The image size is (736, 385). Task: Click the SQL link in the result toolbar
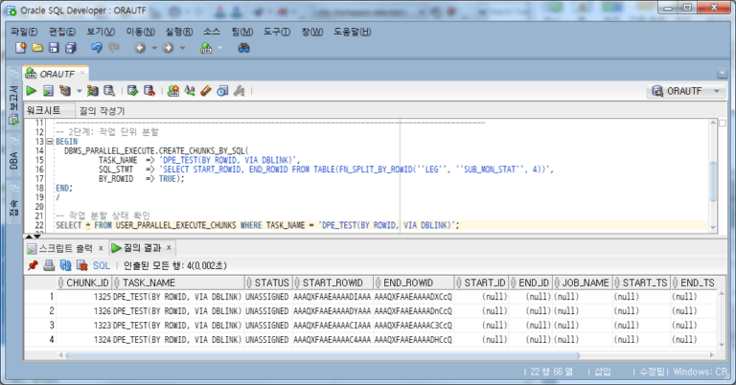(102, 265)
